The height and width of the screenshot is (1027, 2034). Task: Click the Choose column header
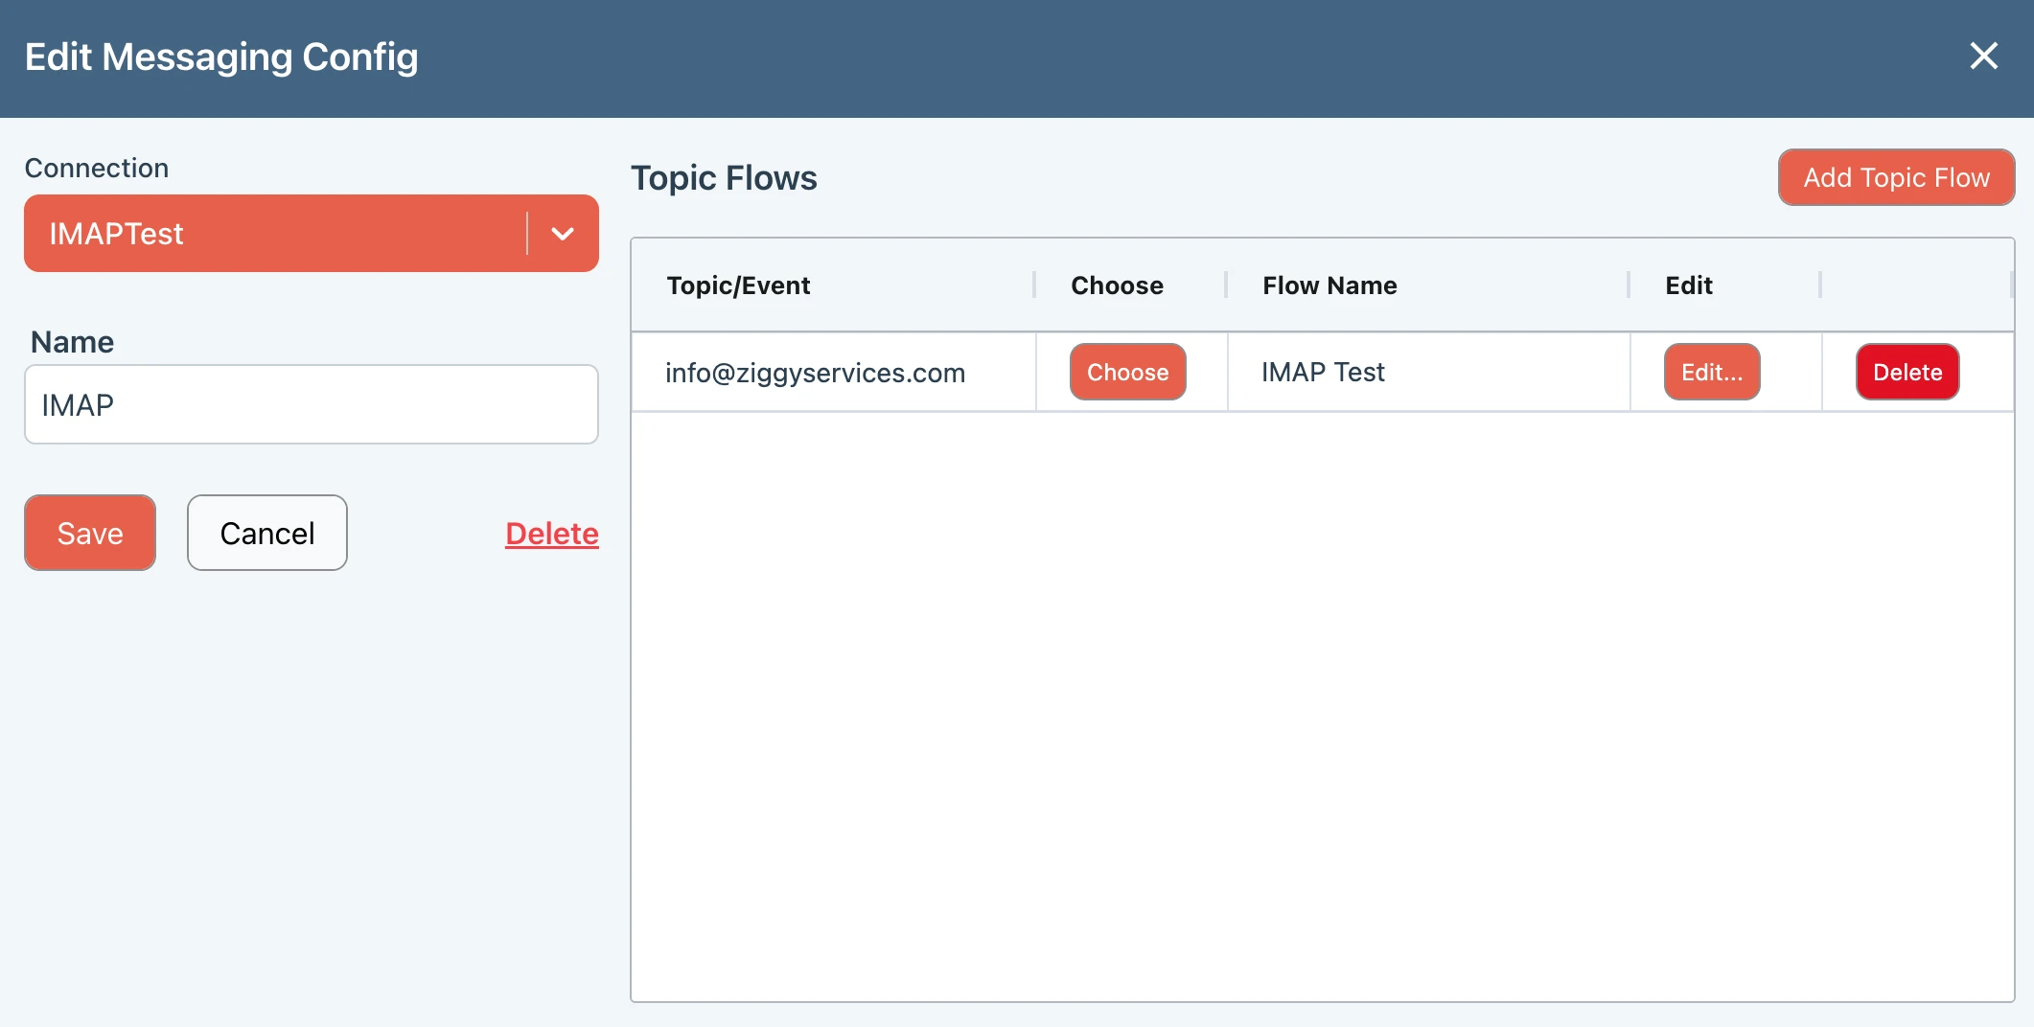[x=1117, y=285]
